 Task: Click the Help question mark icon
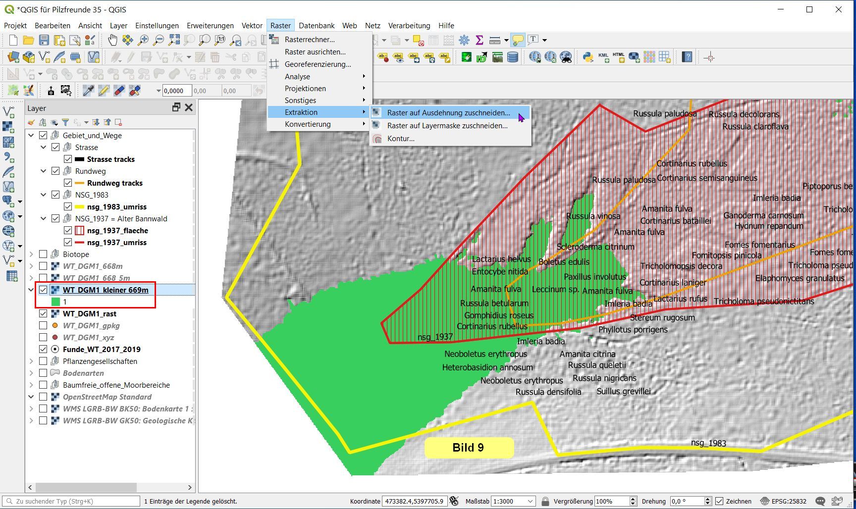click(x=687, y=57)
